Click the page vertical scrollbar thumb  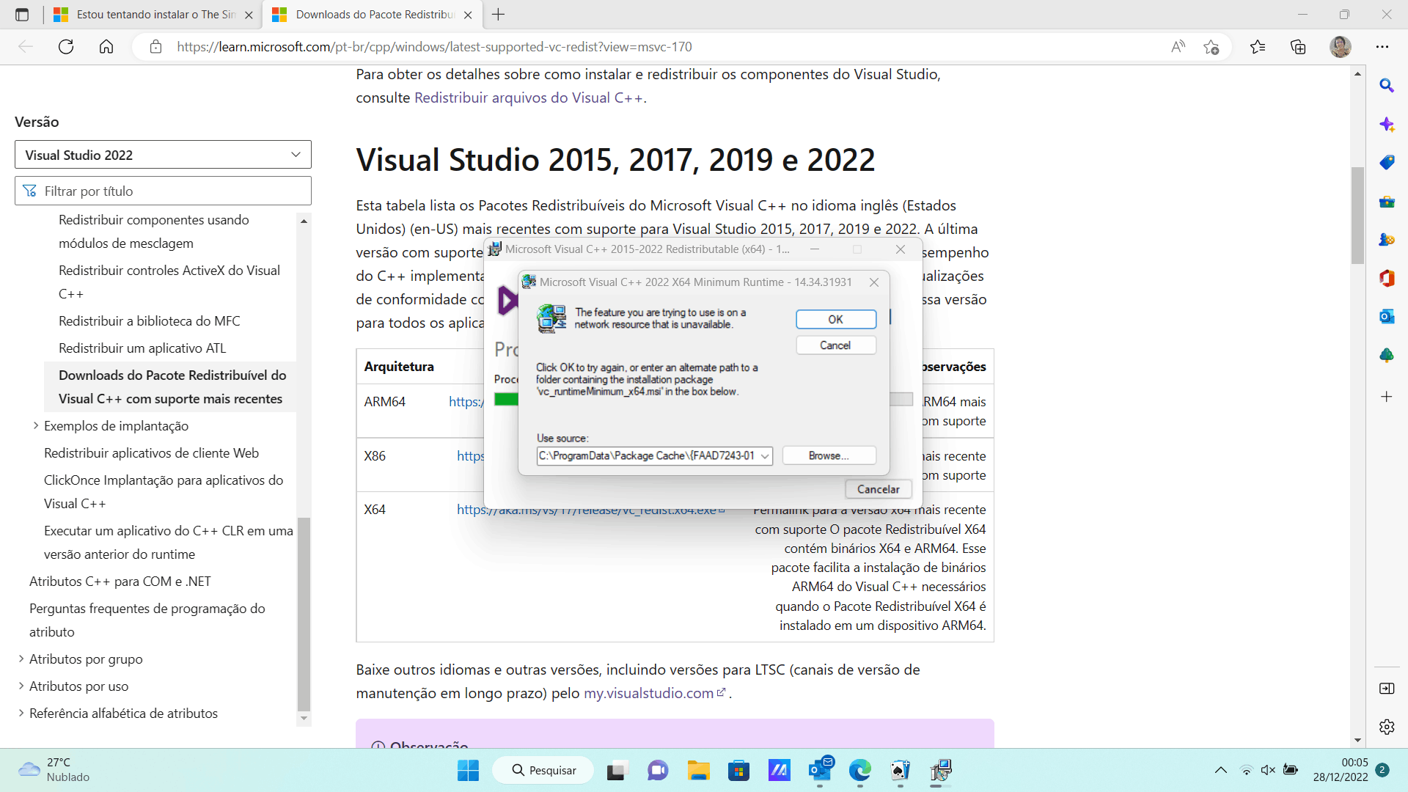1357,216
